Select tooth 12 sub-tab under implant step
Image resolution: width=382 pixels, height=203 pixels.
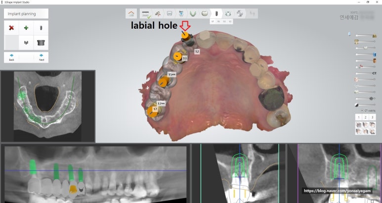coord(230,22)
